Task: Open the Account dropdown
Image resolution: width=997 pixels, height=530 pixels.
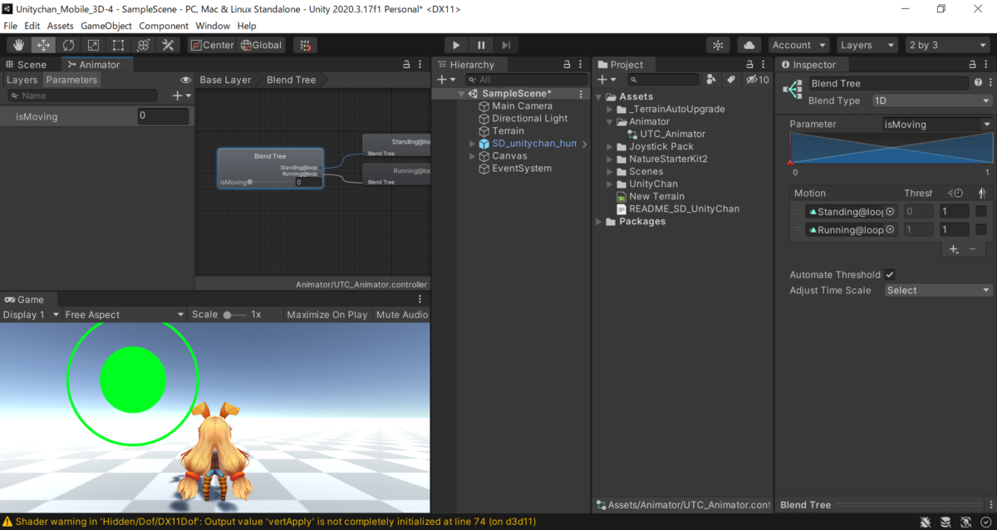Action: (798, 45)
